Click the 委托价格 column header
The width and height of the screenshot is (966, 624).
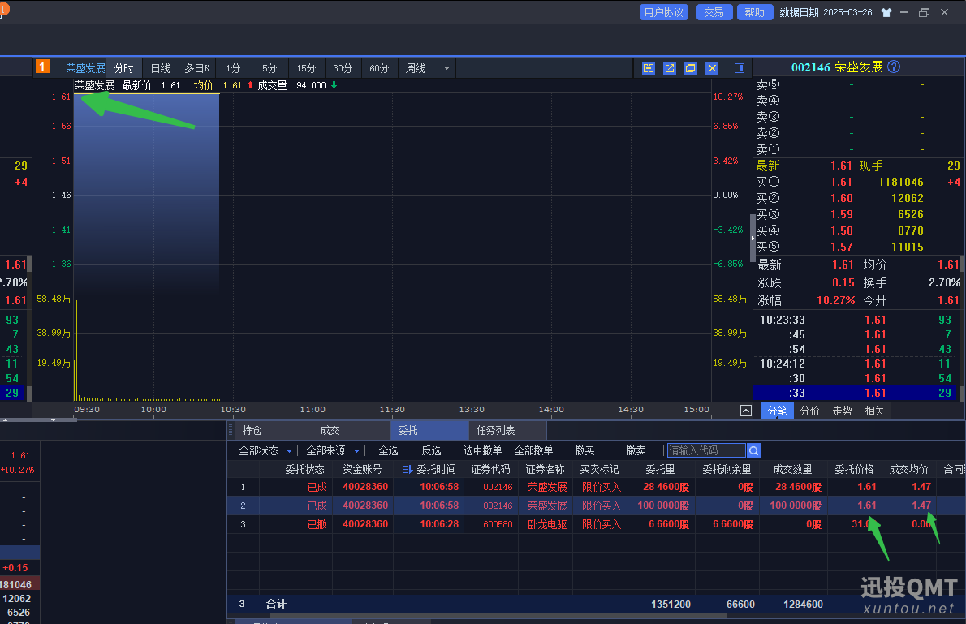854,469
